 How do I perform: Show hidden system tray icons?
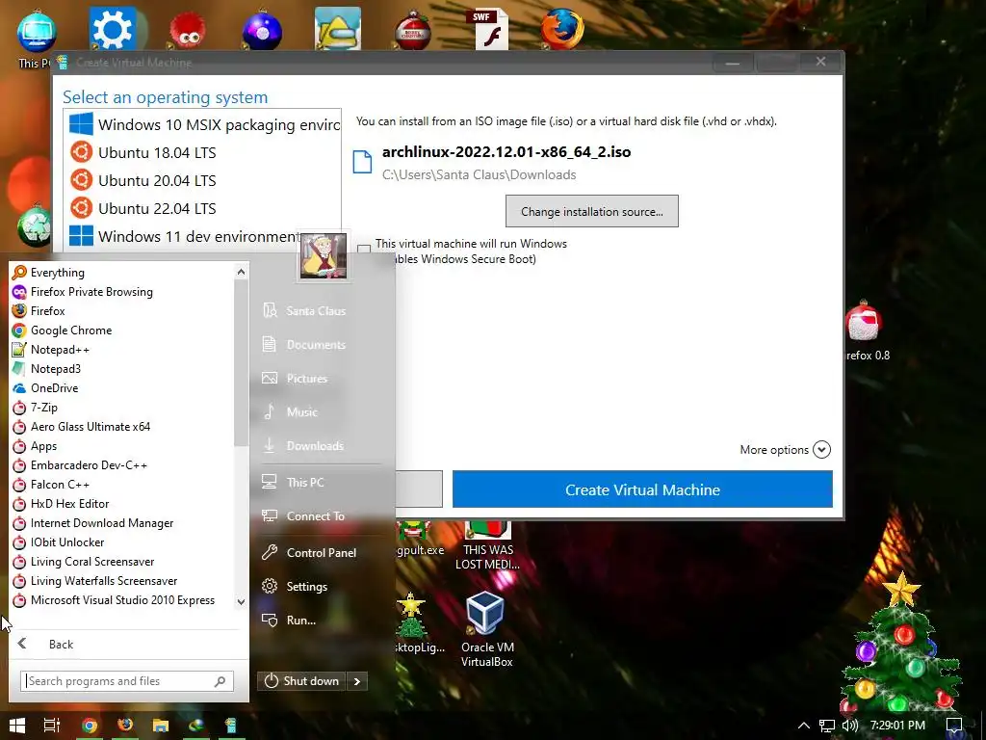pyautogui.click(x=804, y=726)
